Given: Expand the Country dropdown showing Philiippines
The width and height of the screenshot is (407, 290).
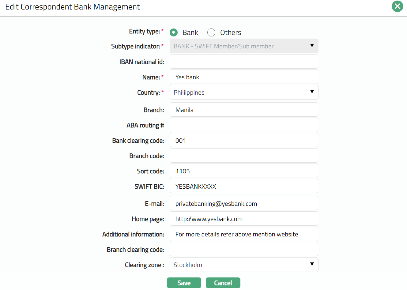Looking at the screenshot, I should point(244,92).
